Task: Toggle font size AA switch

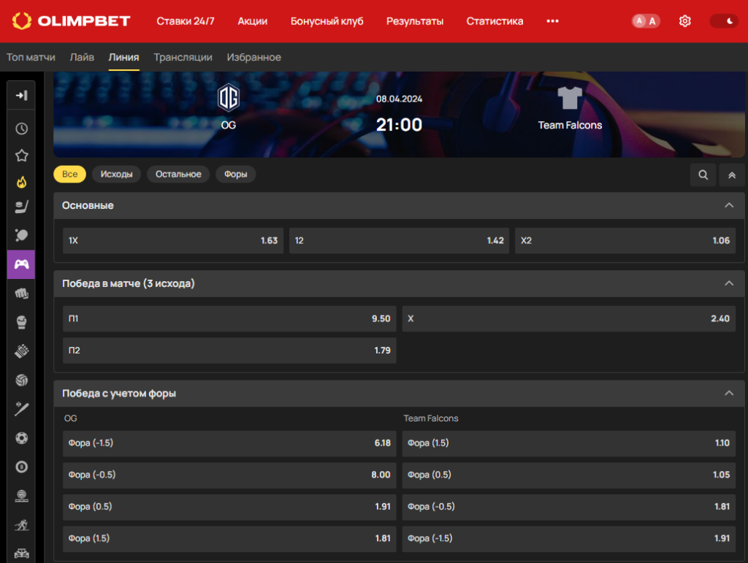Action: tap(646, 21)
